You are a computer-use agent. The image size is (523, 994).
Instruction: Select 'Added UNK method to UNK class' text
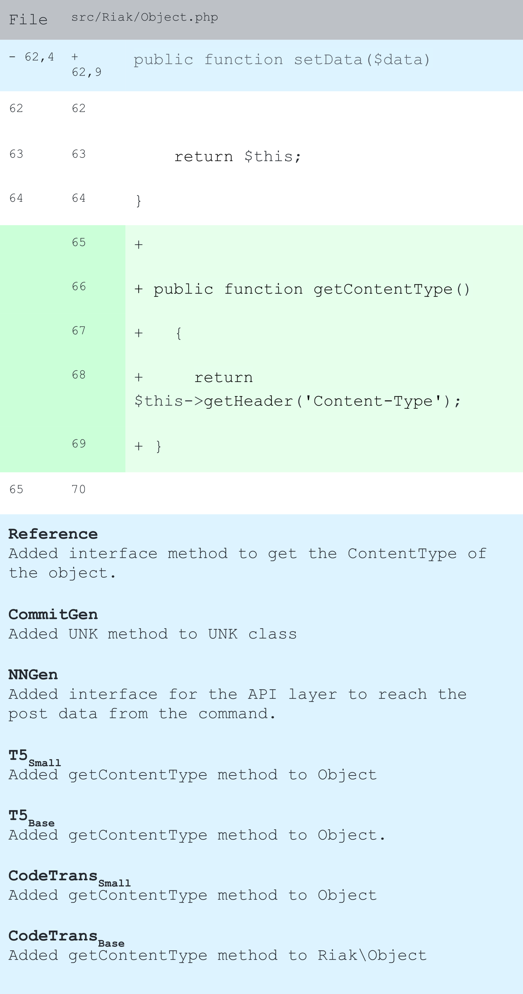[152, 634]
